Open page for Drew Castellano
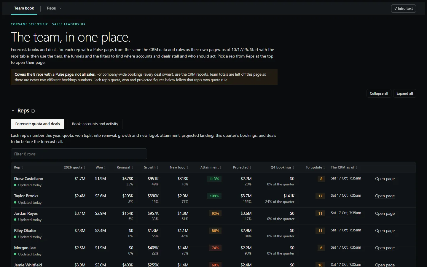 pos(385,179)
